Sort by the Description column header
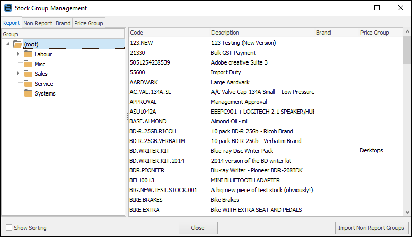This screenshot has width=412, height=237. pyautogui.click(x=262, y=33)
